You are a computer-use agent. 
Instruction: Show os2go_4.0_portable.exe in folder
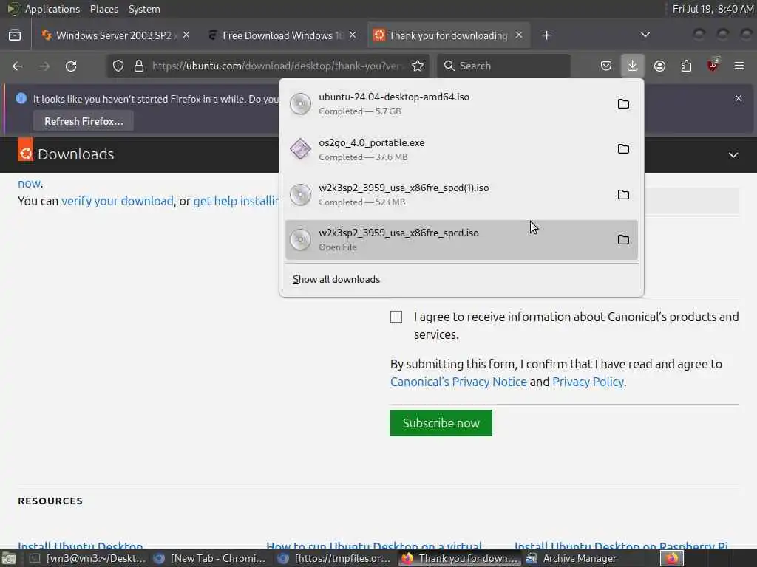pyautogui.click(x=623, y=149)
